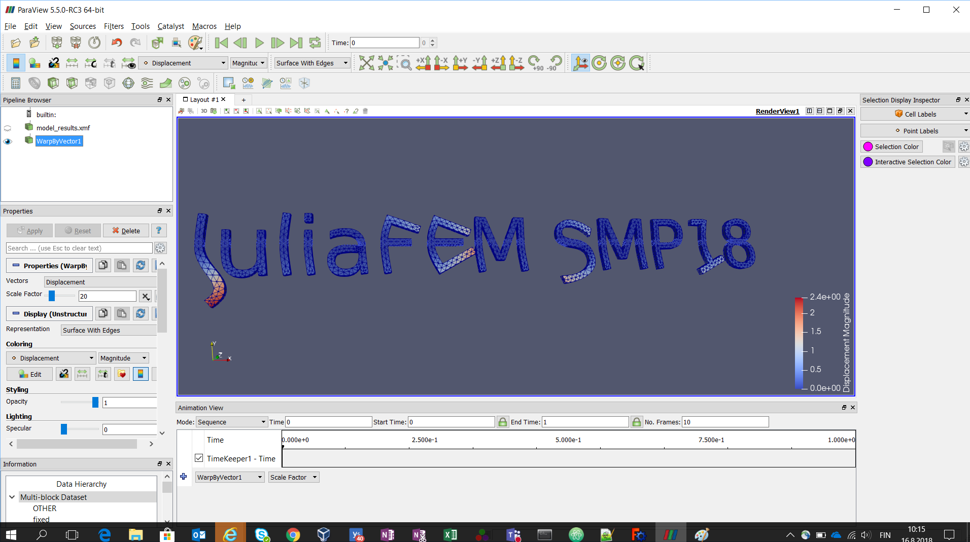Open the Sources menu

83,26
